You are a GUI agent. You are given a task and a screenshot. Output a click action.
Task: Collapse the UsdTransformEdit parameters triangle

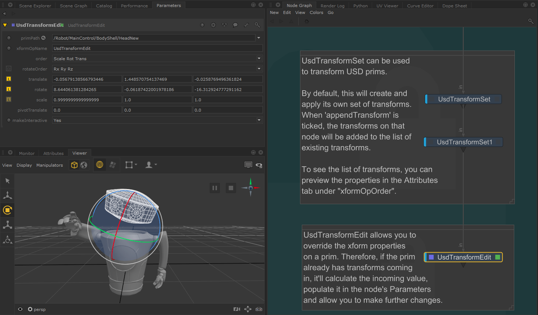pos(5,25)
